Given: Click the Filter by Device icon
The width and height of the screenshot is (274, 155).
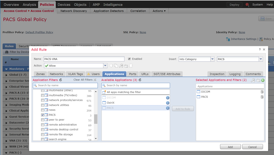Looking at the screenshot, I should [x=7, y=52].
